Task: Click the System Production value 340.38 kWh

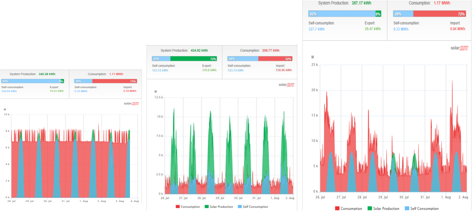Action: 47,74
